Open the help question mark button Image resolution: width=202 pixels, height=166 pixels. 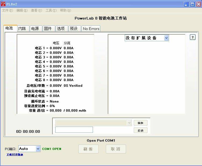tap(193, 37)
